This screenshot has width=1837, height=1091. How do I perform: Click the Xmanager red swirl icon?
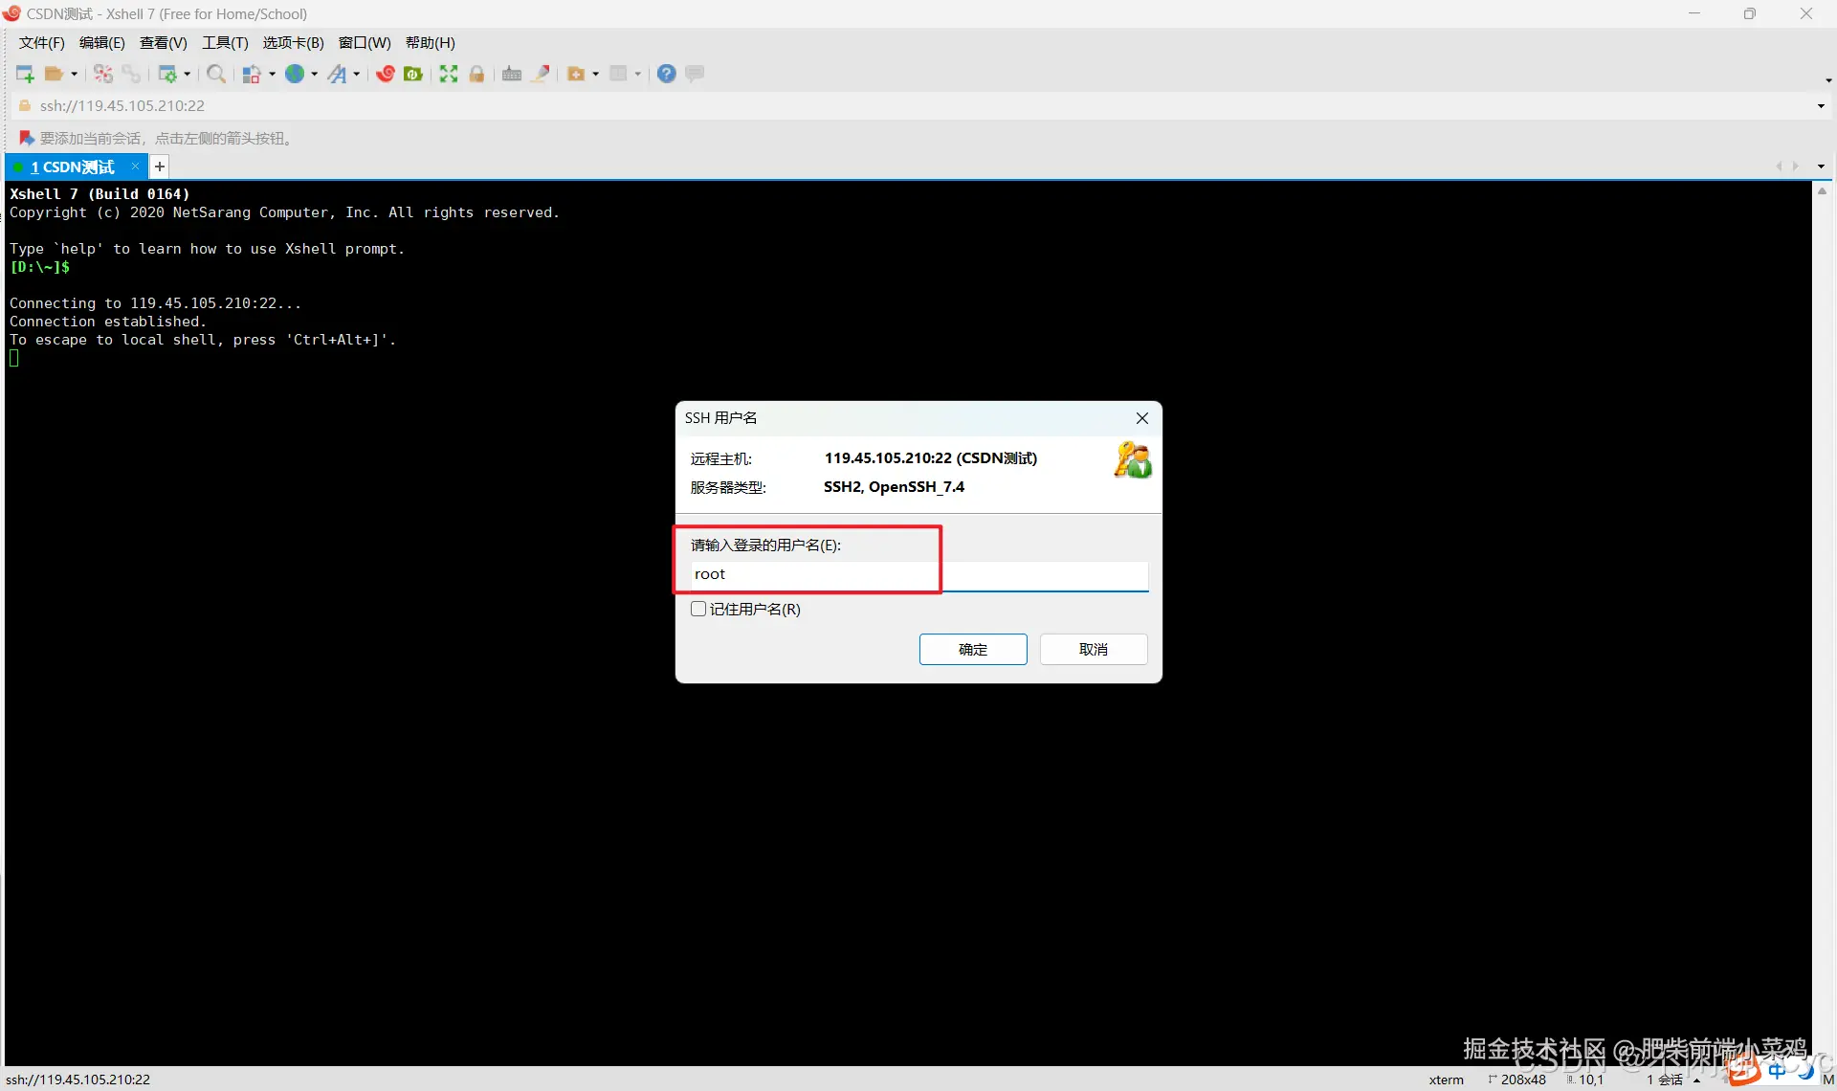(386, 74)
